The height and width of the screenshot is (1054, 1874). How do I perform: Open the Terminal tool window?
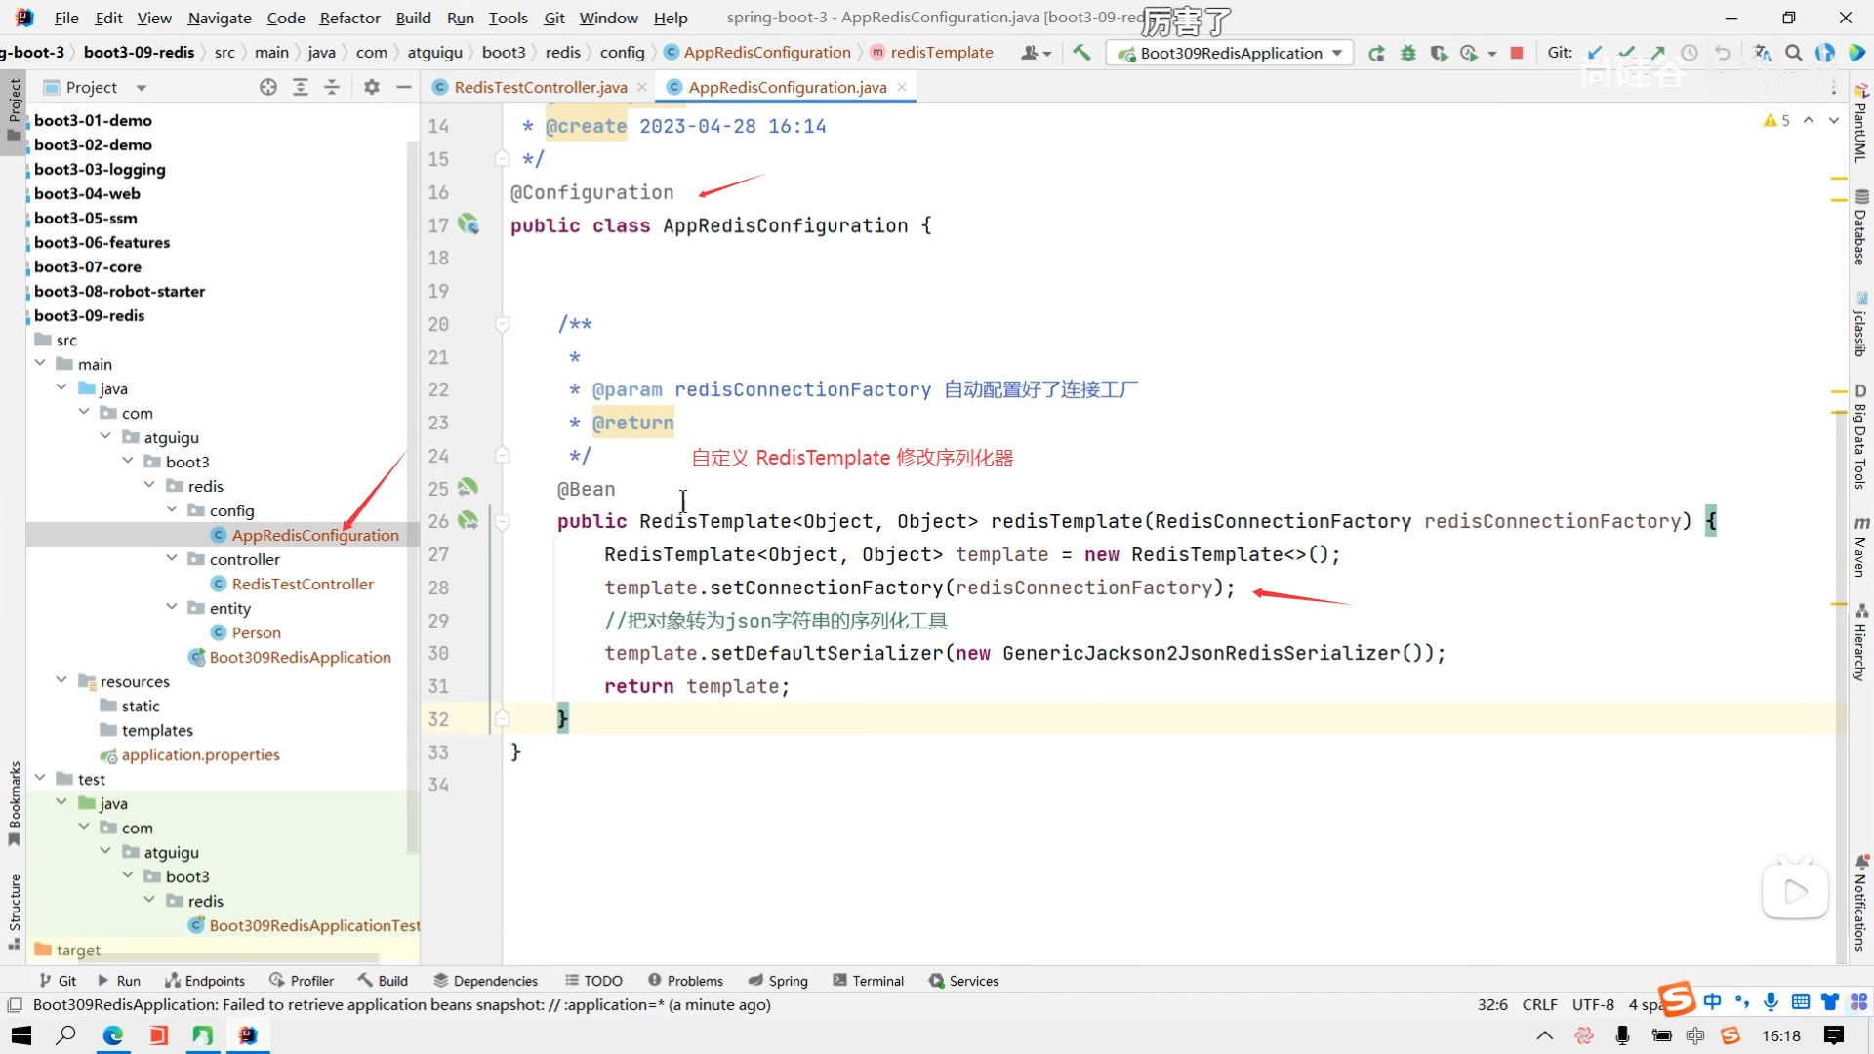tap(868, 981)
